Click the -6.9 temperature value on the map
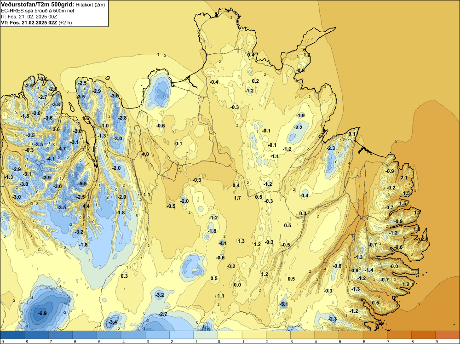Viewport: 460px width, 344px height. [x=42, y=313]
